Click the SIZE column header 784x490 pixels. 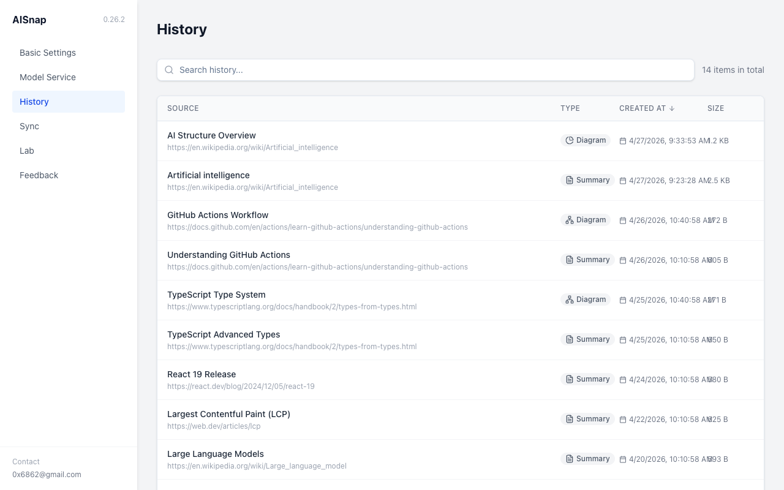point(715,108)
